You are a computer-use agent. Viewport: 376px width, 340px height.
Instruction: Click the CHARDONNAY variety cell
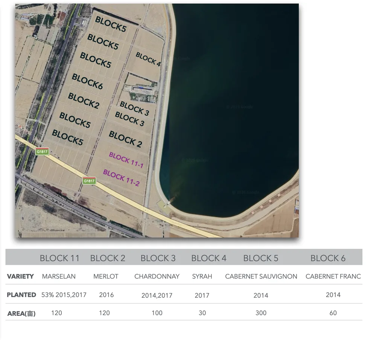click(x=157, y=276)
